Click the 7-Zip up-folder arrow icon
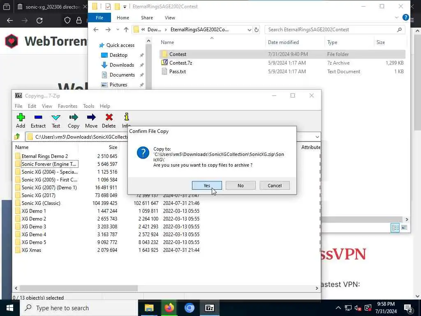The height and width of the screenshot is (316, 421). point(17,137)
